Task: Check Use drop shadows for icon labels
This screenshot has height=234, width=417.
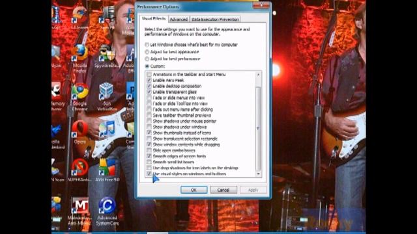Action: click(x=149, y=168)
